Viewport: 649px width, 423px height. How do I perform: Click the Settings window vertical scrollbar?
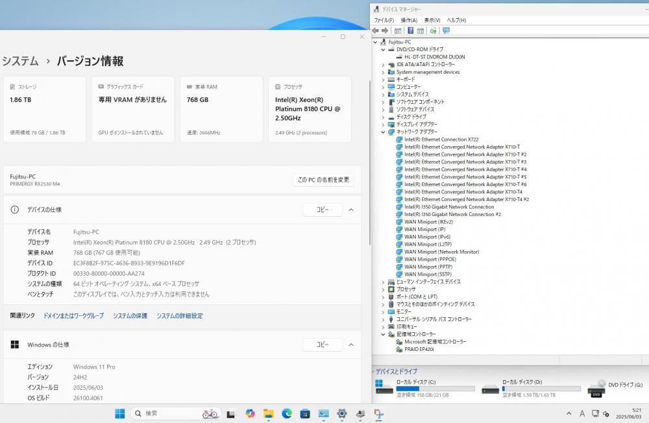click(370, 163)
